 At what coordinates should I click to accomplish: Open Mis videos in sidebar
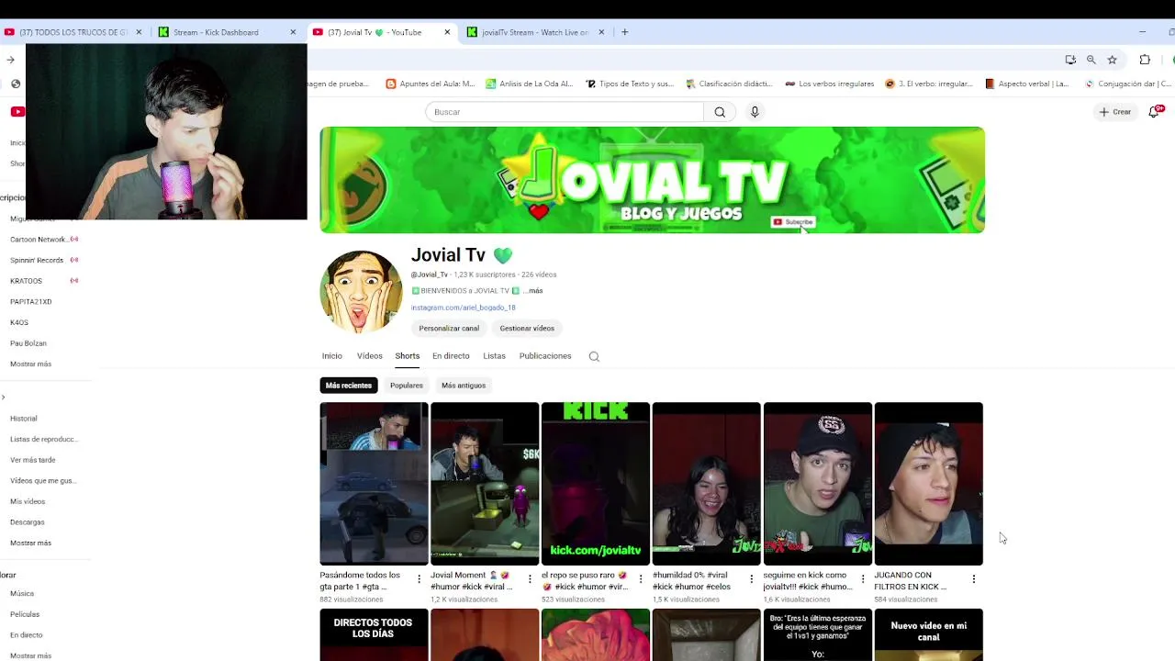(x=28, y=501)
